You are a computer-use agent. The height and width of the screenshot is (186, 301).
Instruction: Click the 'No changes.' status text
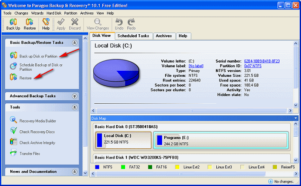[x=284, y=182]
